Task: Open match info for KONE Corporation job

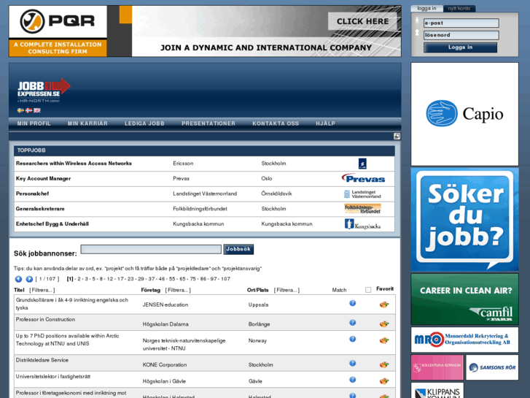Action: point(353,363)
